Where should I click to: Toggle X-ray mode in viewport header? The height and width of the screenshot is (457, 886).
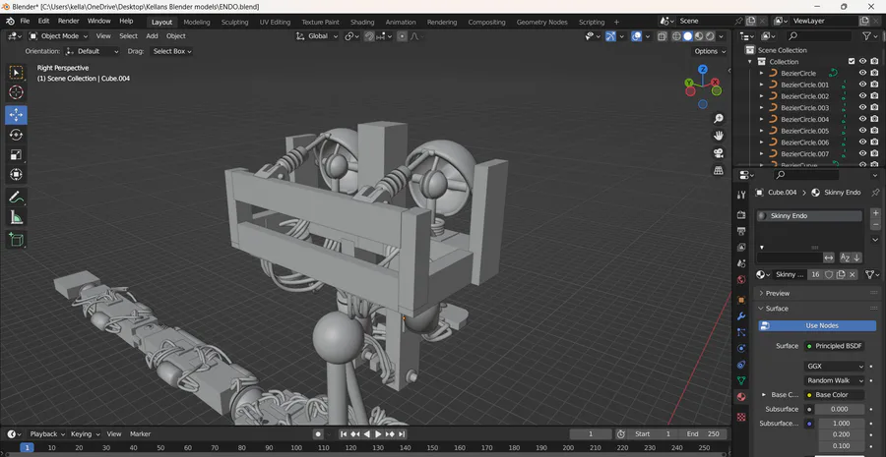pos(662,36)
